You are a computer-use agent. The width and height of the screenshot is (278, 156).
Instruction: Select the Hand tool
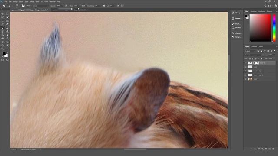coord(7,45)
